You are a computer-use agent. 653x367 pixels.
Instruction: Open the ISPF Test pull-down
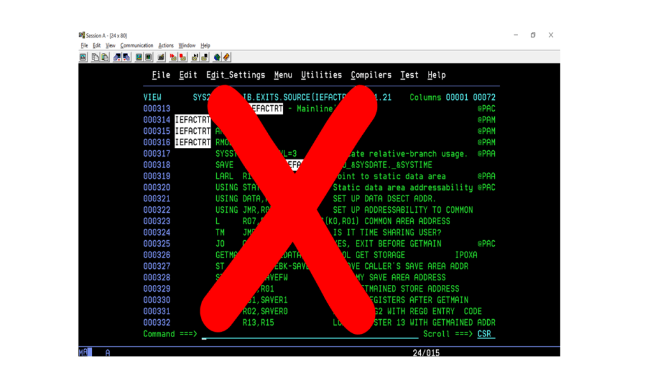[409, 75]
